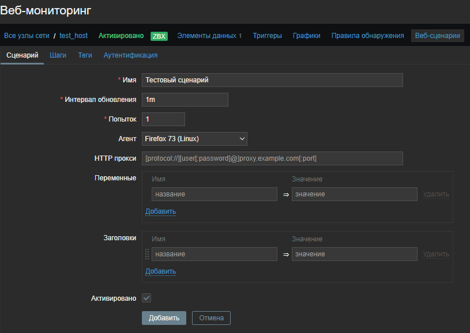
Task: Open the Теги tab
Action: coord(85,55)
